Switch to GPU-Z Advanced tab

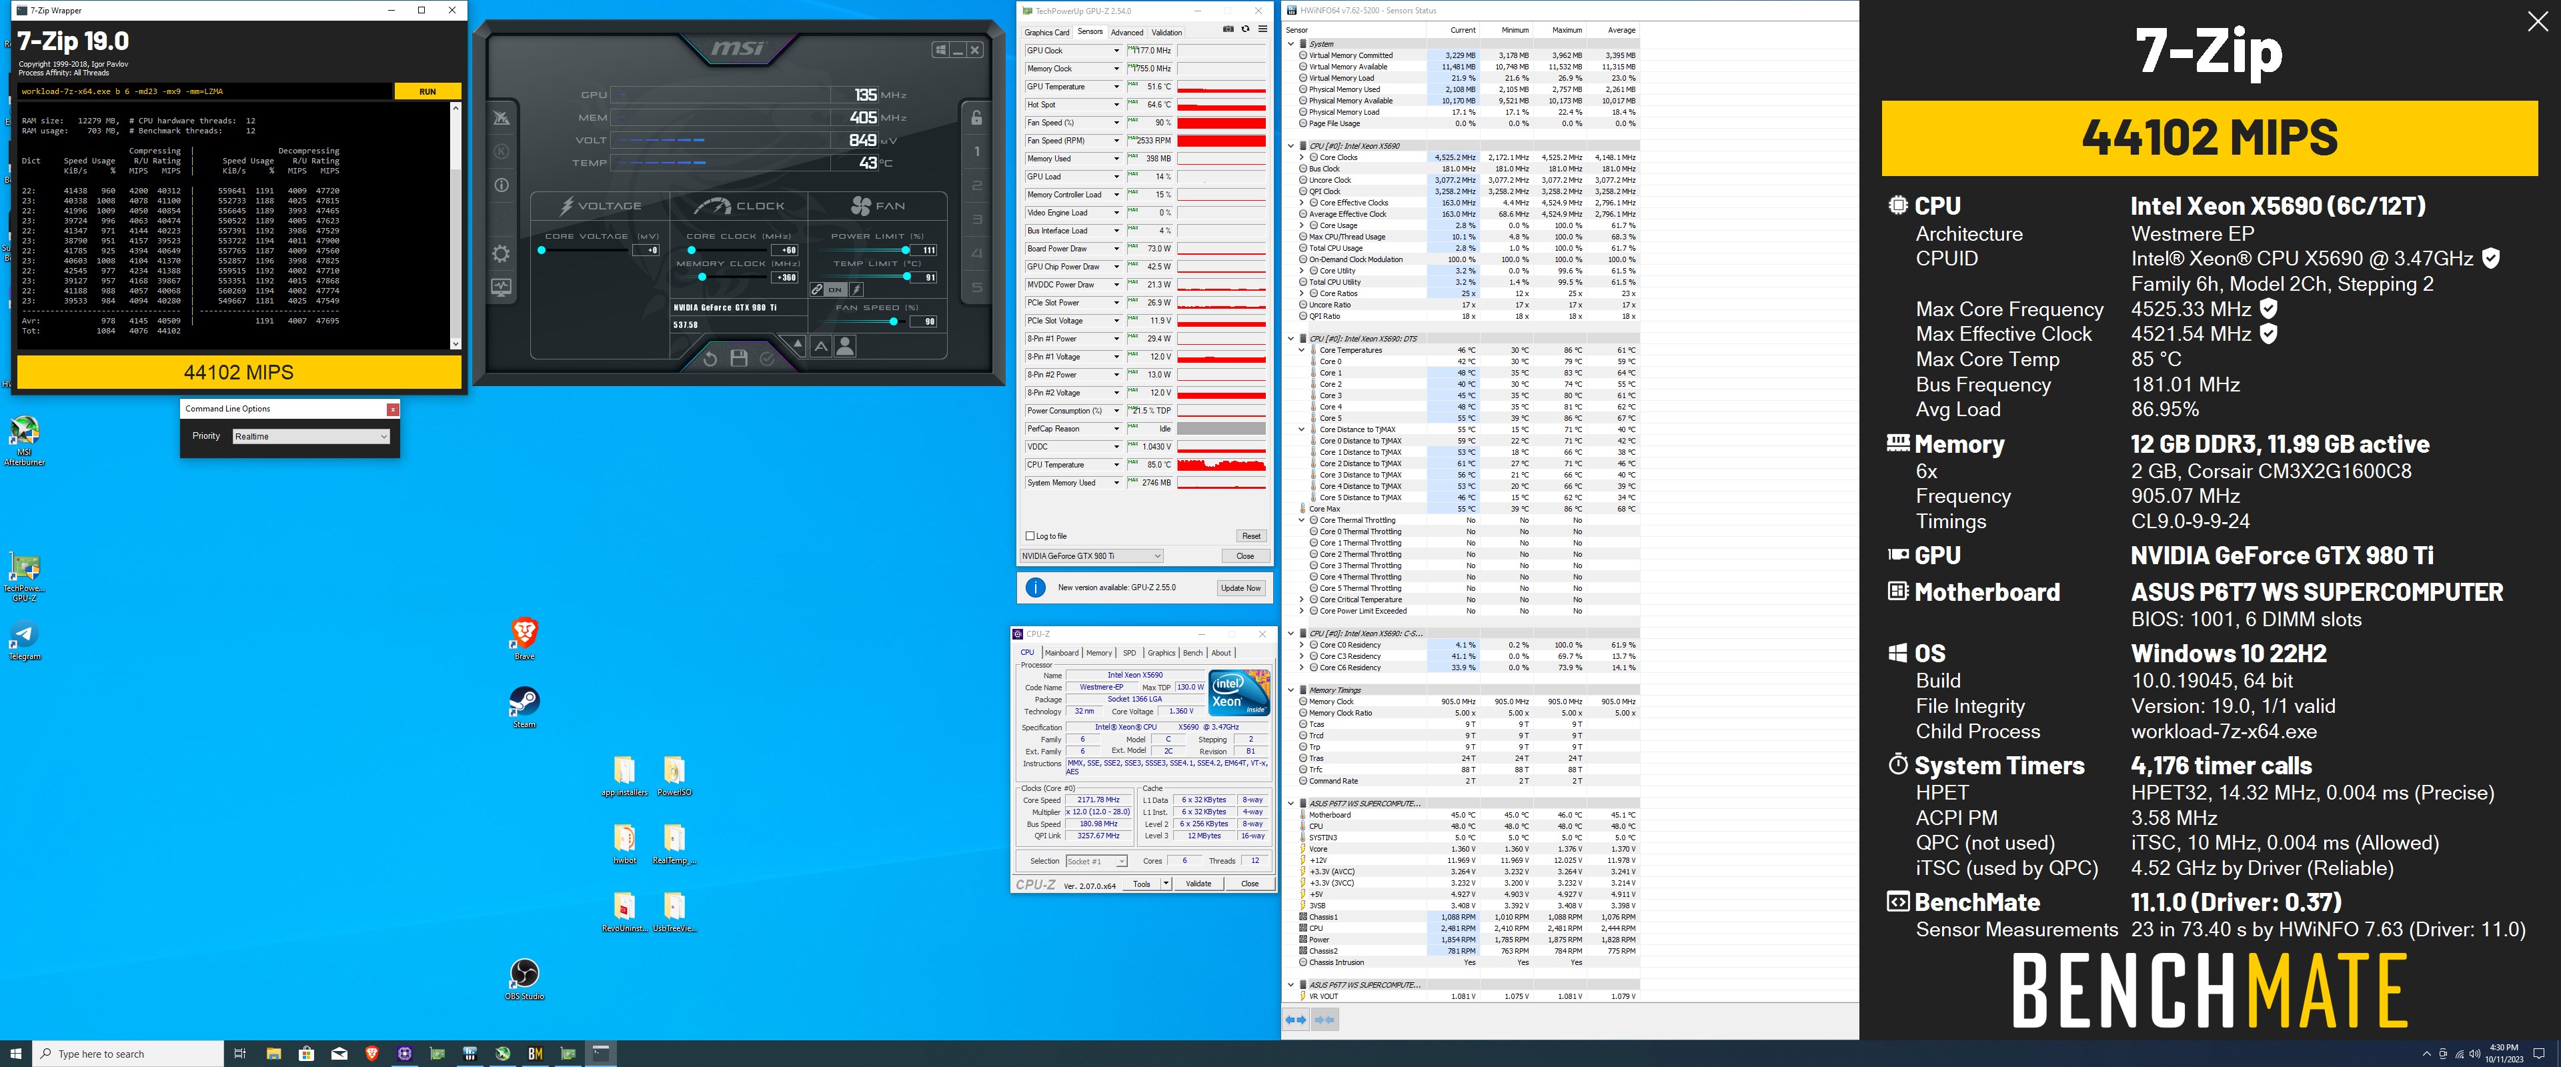coord(1126,32)
